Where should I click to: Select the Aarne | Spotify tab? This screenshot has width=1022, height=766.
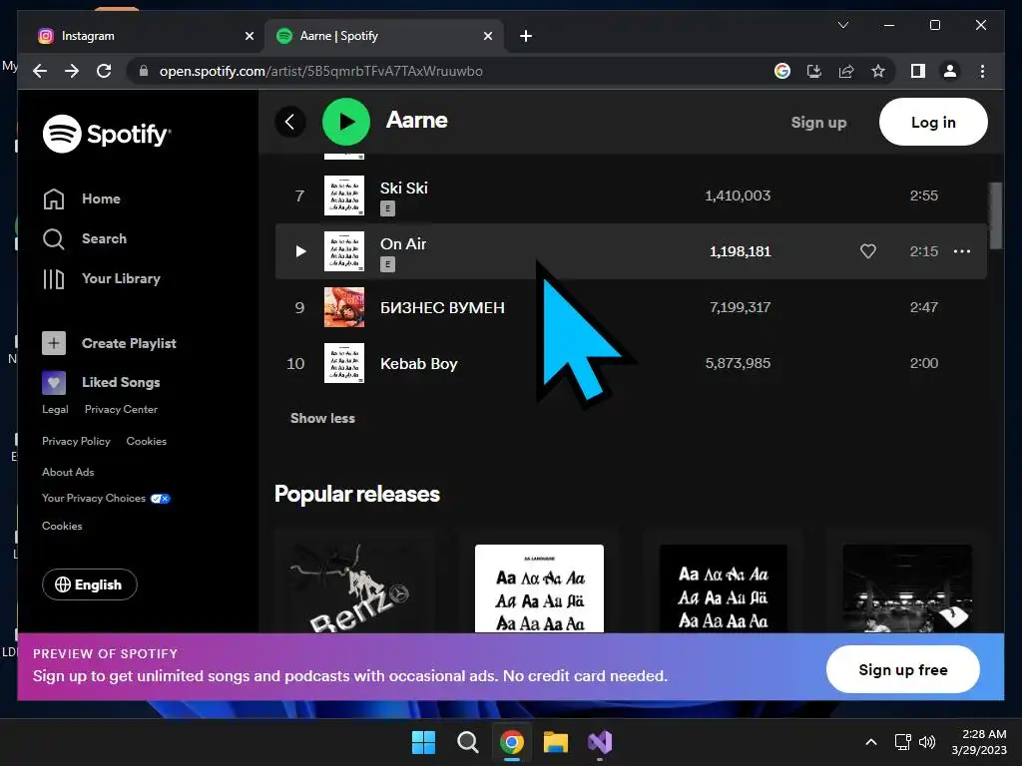pyautogui.click(x=383, y=36)
